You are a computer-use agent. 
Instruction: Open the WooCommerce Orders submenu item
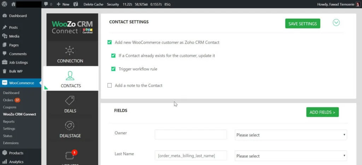(8, 100)
